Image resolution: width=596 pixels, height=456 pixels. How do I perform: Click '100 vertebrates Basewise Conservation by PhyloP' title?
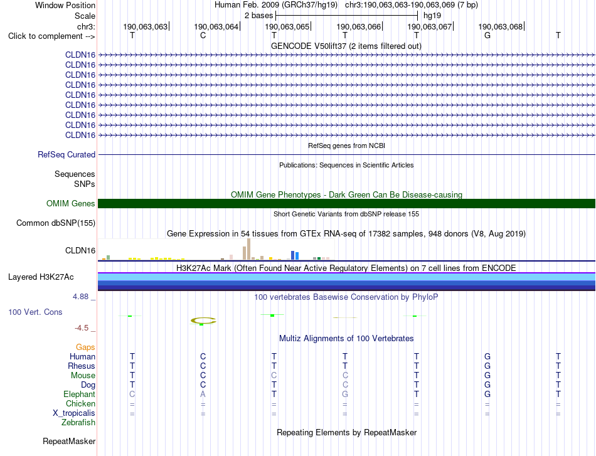click(x=346, y=297)
